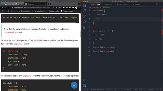Screen dimensions: 163x91
Task: Open the Extensions view in VS Code
Action: [x=84, y=27]
